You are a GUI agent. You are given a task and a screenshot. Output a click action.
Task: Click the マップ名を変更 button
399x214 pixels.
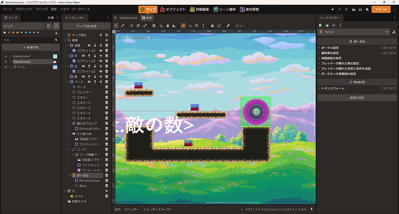[x=87, y=26]
